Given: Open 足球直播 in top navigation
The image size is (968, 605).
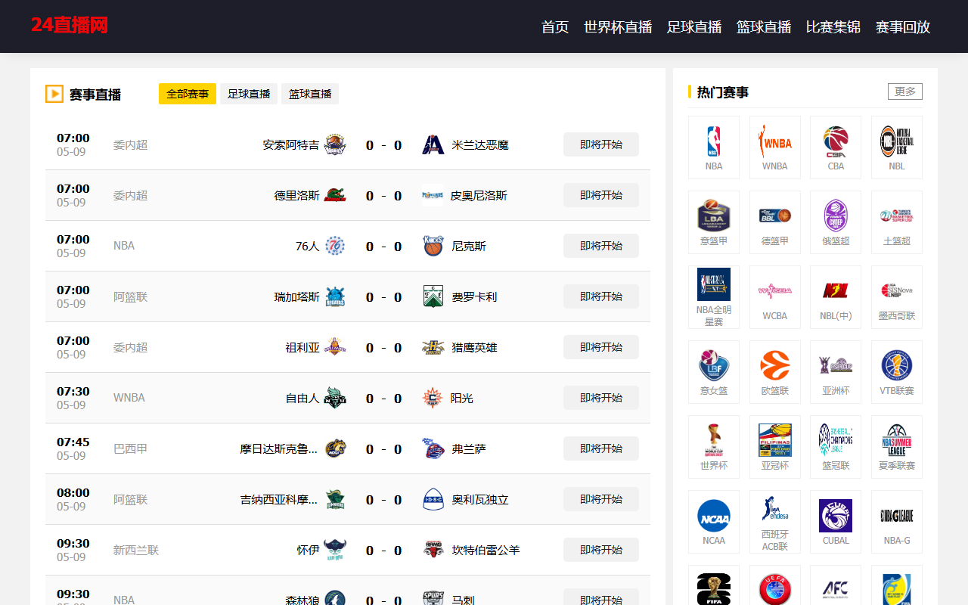Looking at the screenshot, I should click(x=694, y=26).
